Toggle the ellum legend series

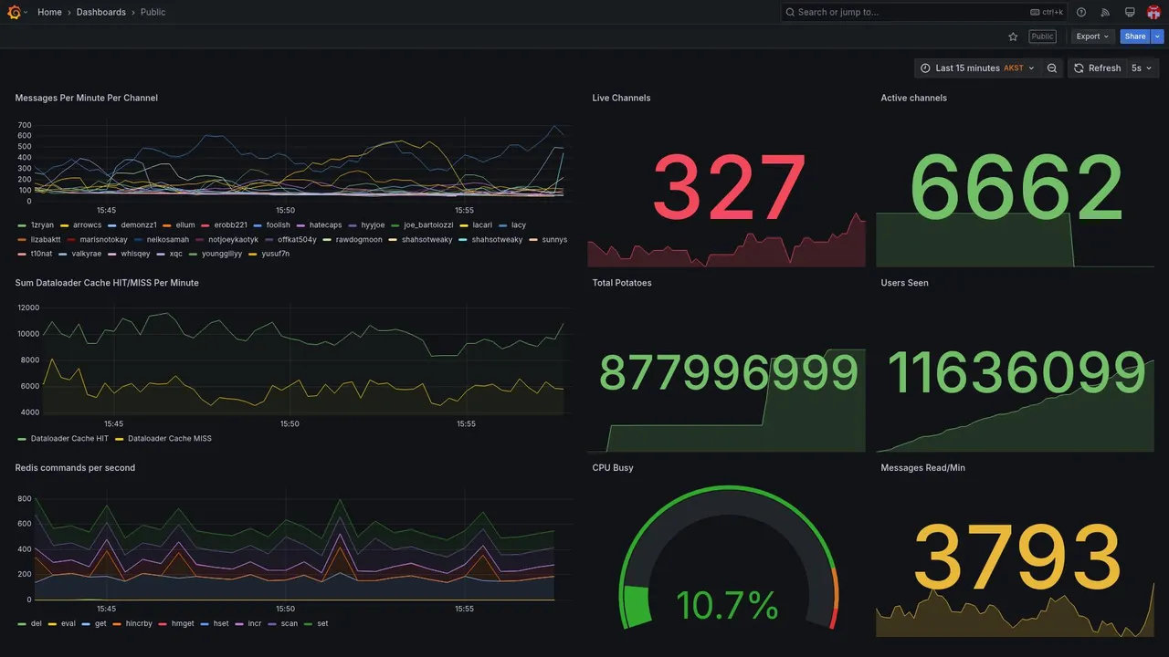click(185, 224)
